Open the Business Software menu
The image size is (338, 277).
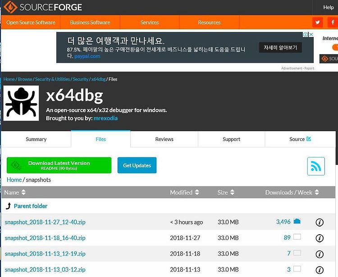[x=90, y=23]
